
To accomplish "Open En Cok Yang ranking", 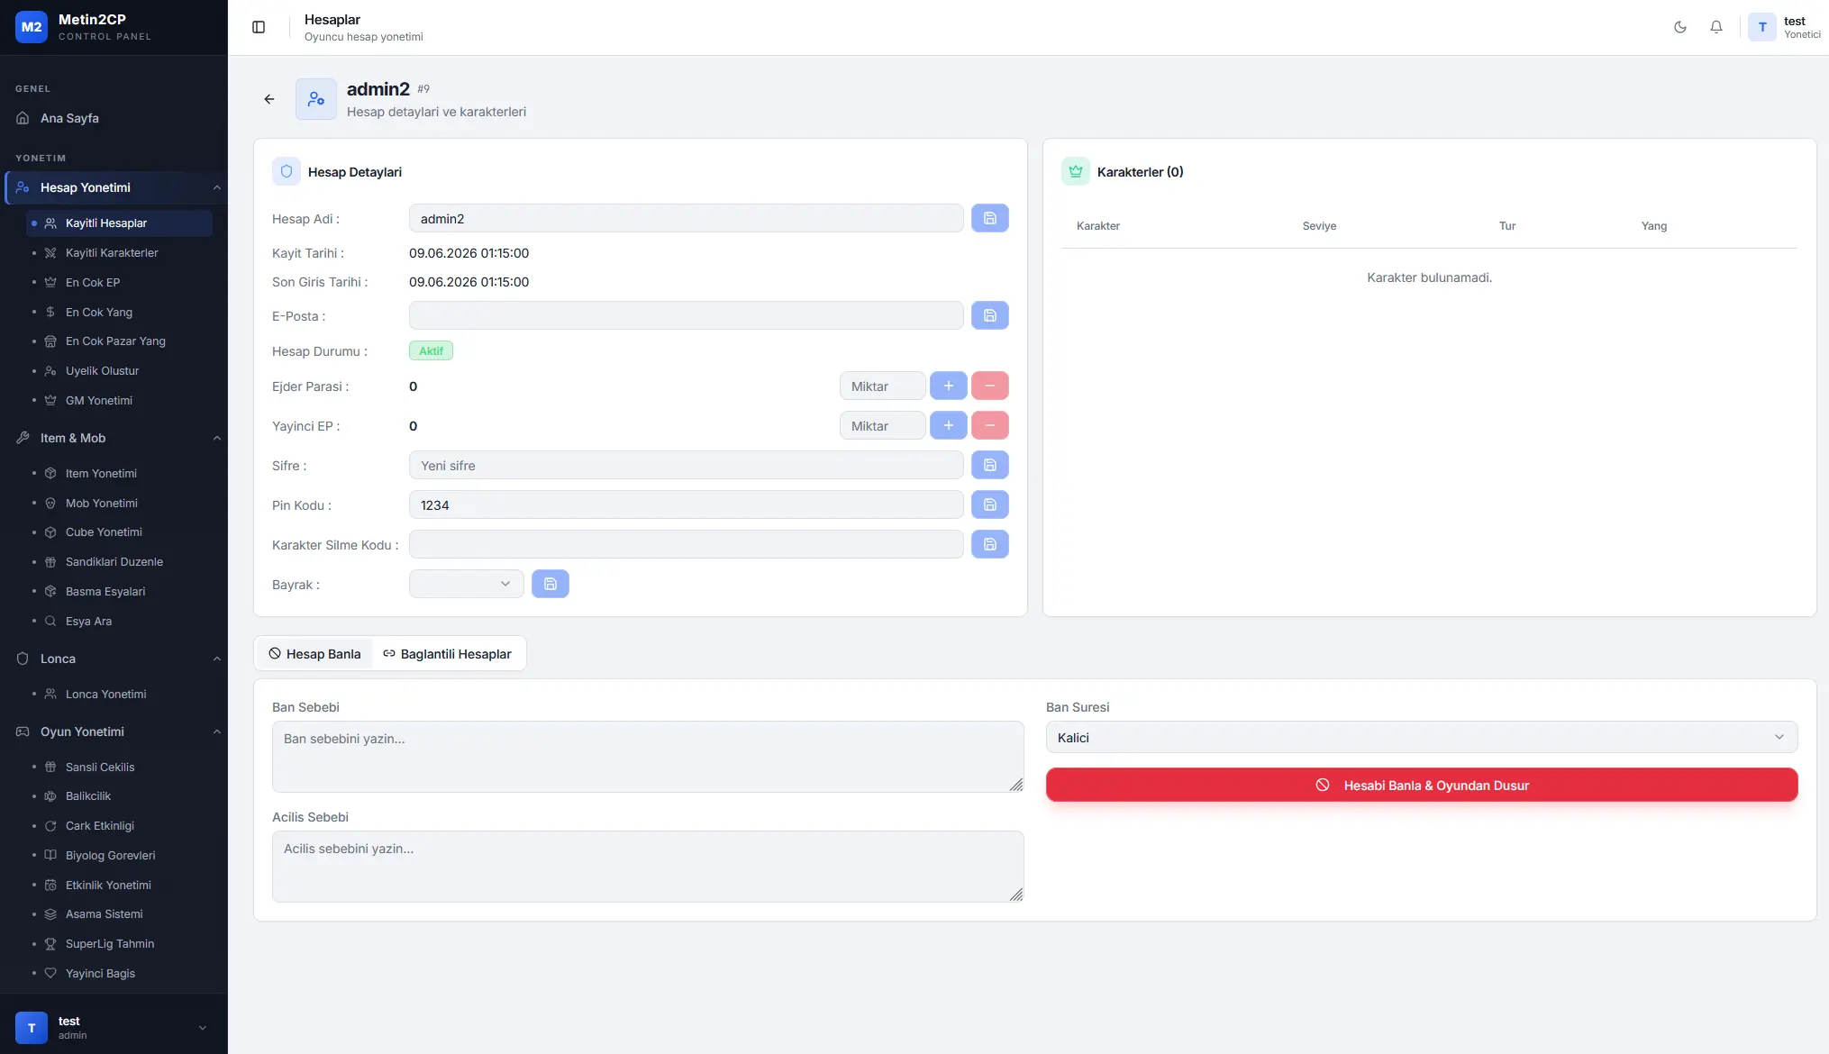I will (119, 312).
